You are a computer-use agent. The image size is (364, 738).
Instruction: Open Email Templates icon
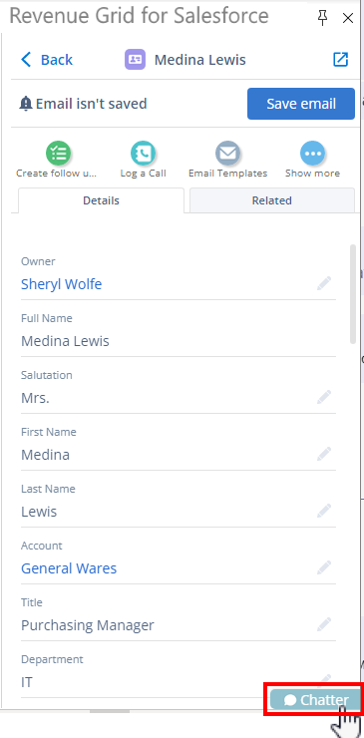pyautogui.click(x=228, y=153)
